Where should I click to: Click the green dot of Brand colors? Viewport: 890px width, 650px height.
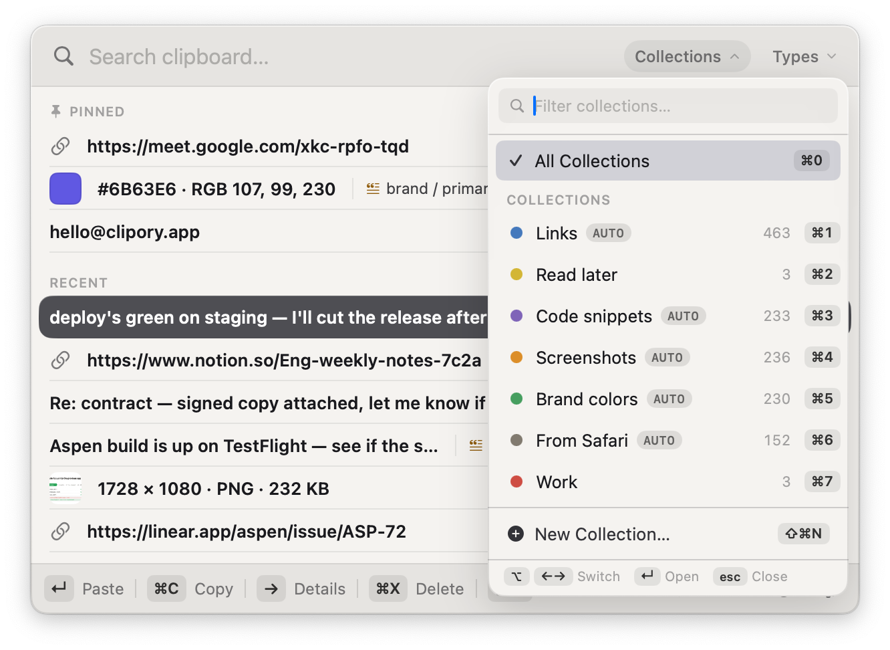(x=516, y=399)
